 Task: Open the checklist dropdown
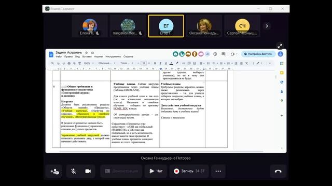coord(215,63)
